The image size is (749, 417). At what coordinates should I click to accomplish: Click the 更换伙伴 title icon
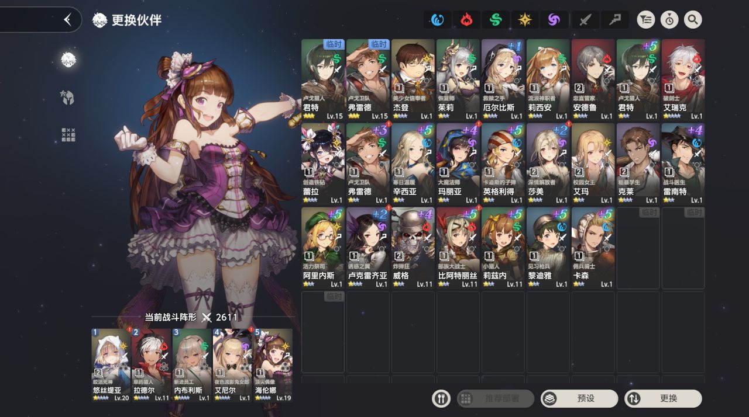100,20
